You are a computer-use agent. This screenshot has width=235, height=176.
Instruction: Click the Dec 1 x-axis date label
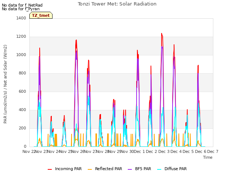coord(140,151)
